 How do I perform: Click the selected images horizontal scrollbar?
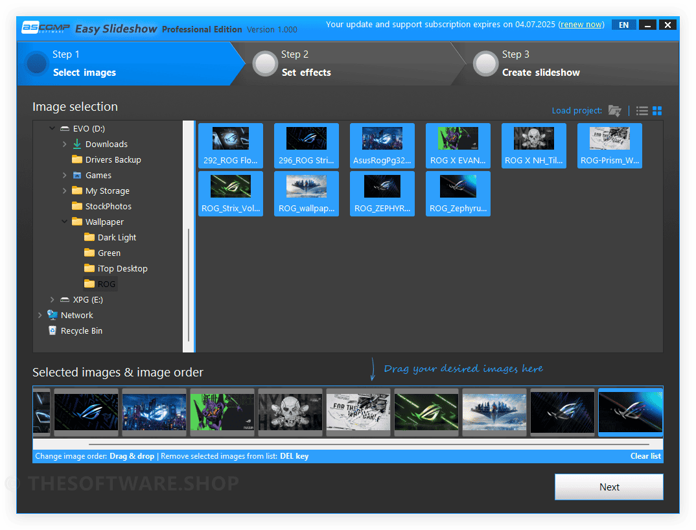tap(369, 444)
